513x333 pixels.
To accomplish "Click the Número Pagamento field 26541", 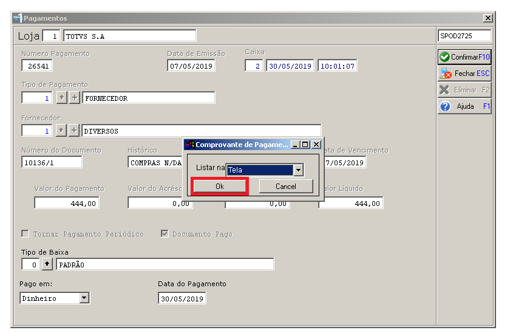I will pos(36,66).
